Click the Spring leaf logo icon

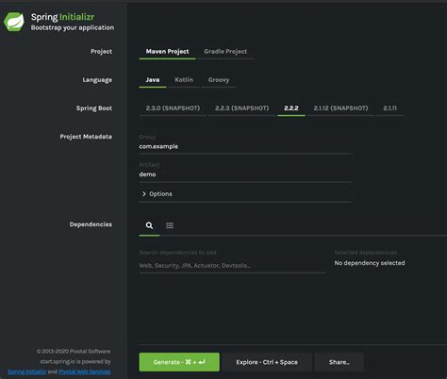pyautogui.click(x=14, y=22)
